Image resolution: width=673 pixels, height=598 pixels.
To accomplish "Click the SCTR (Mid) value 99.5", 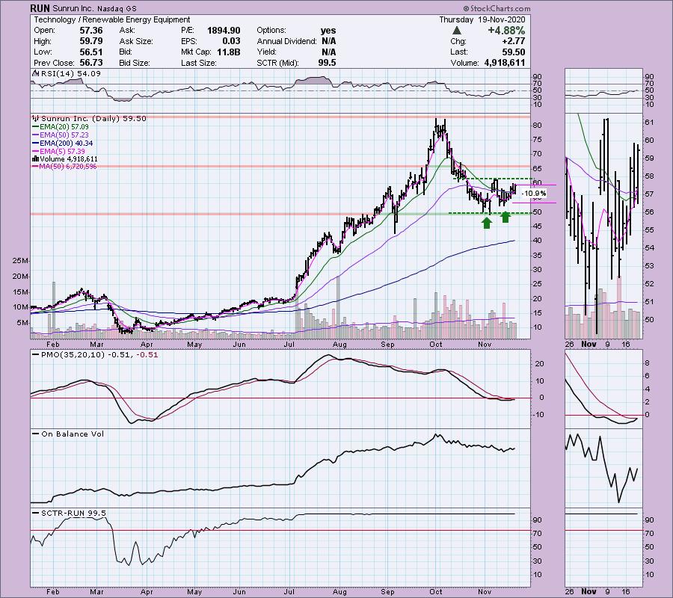I will tap(328, 63).
